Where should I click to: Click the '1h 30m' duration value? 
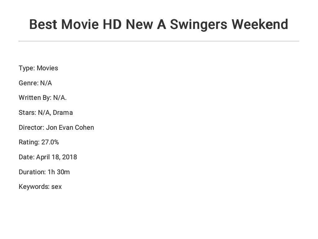tap(58, 172)
